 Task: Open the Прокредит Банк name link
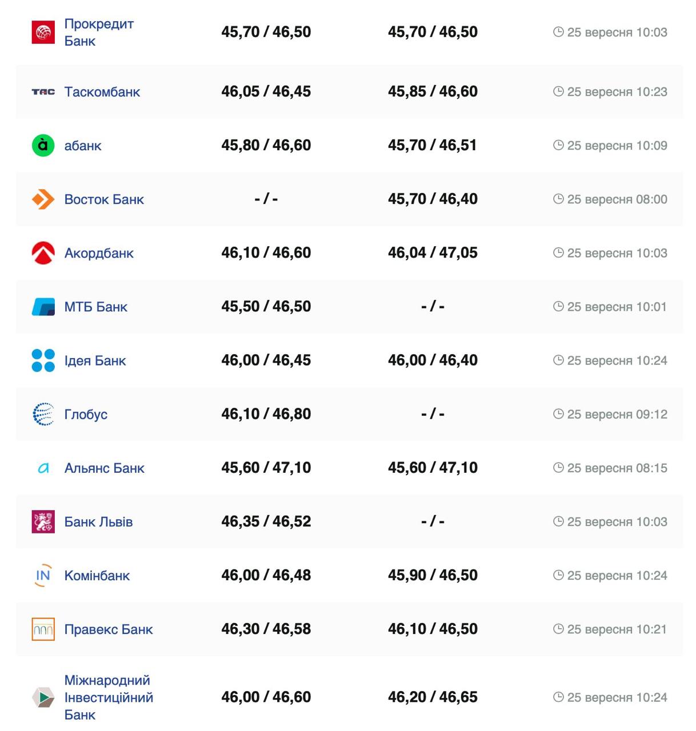(x=98, y=33)
